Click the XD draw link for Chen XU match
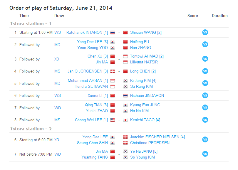The width and height of the screenshot is (238, 170). 57,59
